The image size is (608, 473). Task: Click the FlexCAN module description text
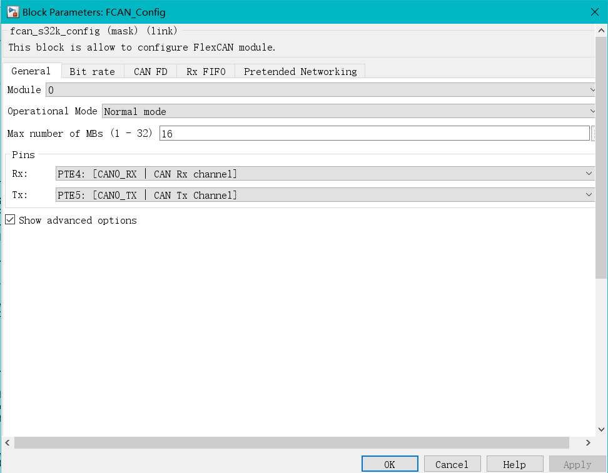click(x=142, y=47)
